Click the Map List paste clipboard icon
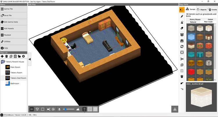This screenshot has height=117, width=218. click(15, 56)
